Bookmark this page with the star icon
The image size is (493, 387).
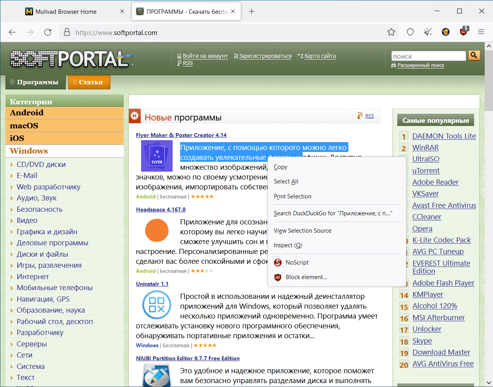[x=391, y=32]
